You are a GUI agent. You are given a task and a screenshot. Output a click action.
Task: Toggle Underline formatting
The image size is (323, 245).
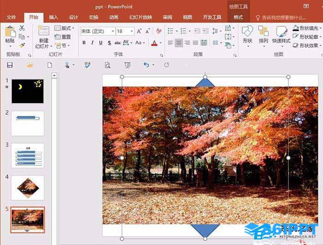tap(101, 42)
